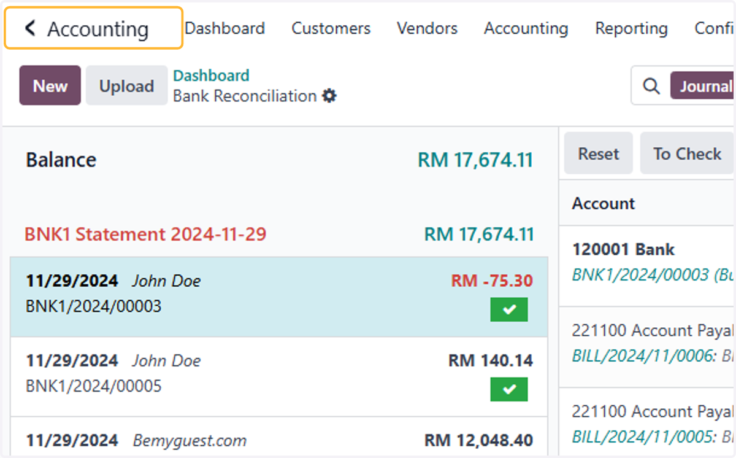Go to Dashboard breadcrumb link

211,76
